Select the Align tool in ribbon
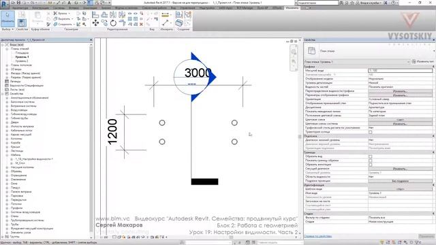 point(95,15)
